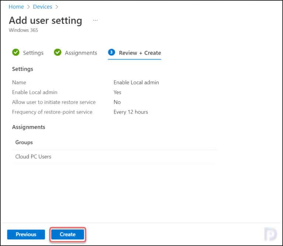Screen dimensions: 283x246
Task: Click the Create button
Action: [x=68, y=234]
